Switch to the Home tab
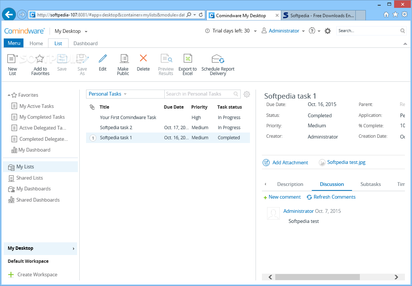Screen dimensions: 412x286 pyautogui.click(x=36, y=43)
